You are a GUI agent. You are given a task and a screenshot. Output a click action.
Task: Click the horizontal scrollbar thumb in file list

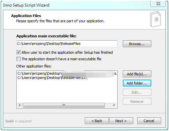coord(64,105)
